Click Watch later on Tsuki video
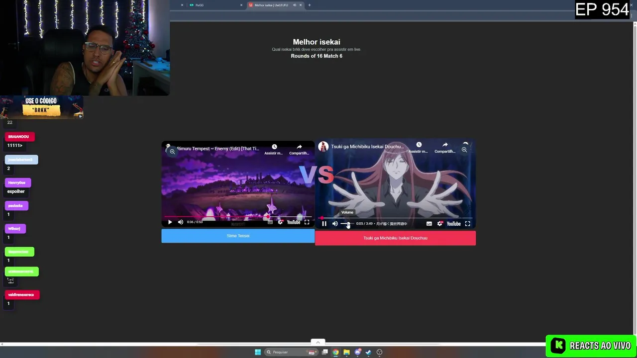Viewport: 637px width, 358px height. tap(419, 148)
